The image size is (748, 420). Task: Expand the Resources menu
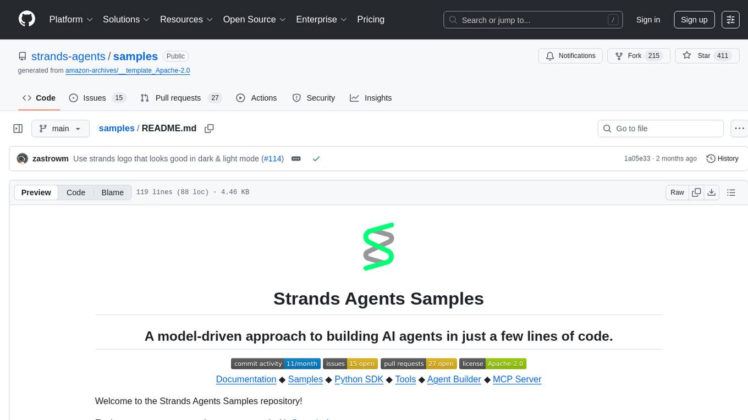click(186, 19)
